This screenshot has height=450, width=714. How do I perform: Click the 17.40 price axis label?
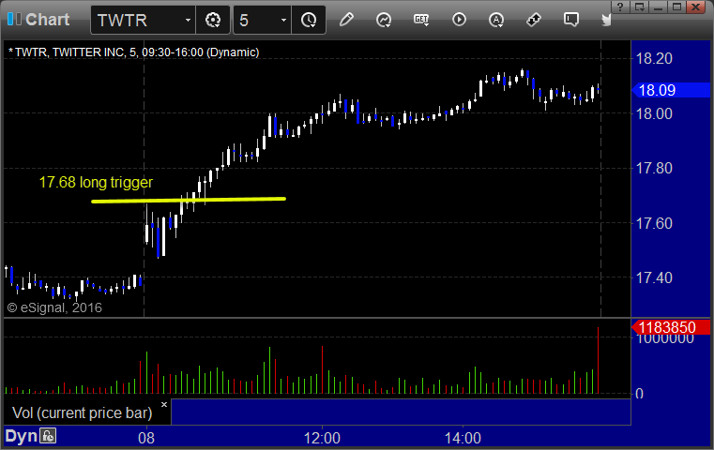point(654,277)
